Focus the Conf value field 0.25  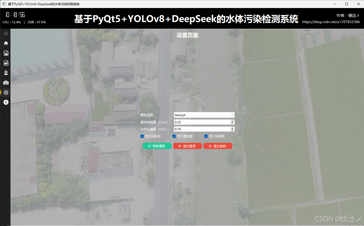[x=202, y=122]
